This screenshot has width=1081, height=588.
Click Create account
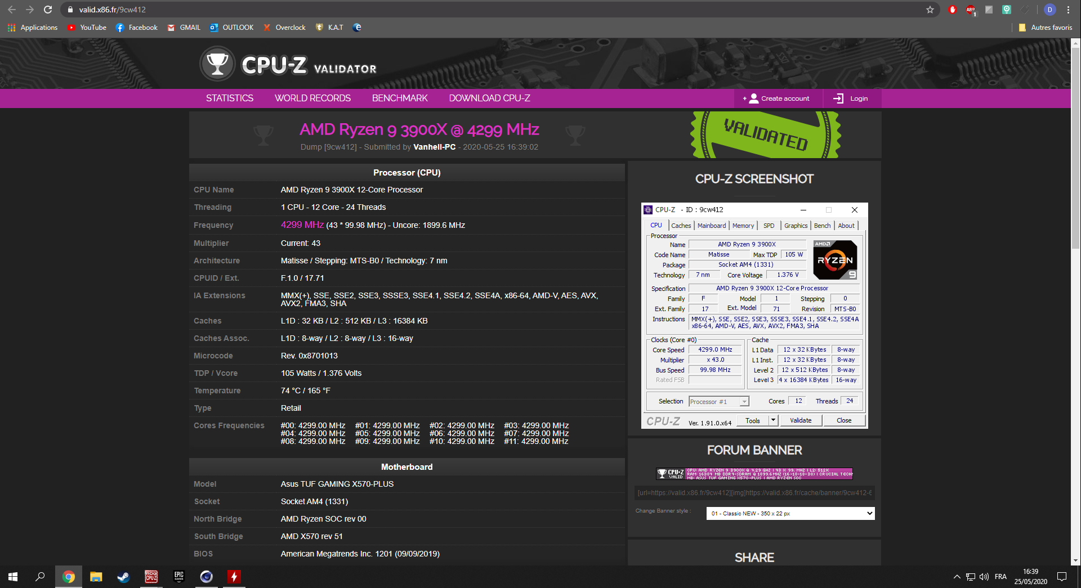(x=778, y=98)
